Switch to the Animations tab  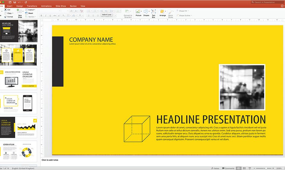[46, 6]
